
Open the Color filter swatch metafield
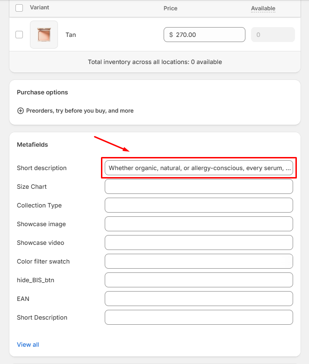pyautogui.click(x=199, y=261)
